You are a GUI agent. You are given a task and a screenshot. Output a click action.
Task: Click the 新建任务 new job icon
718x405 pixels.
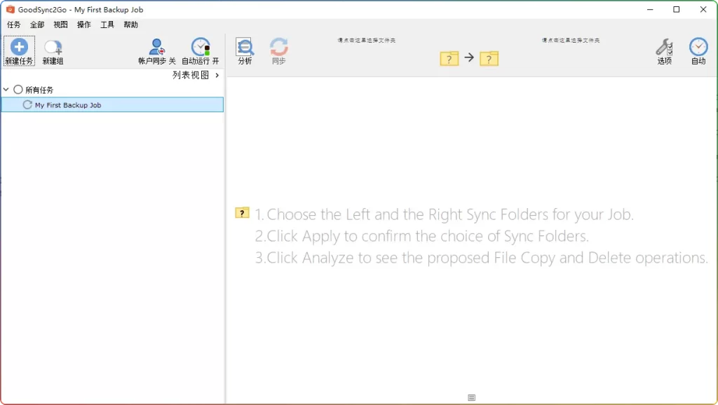coord(19,47)
